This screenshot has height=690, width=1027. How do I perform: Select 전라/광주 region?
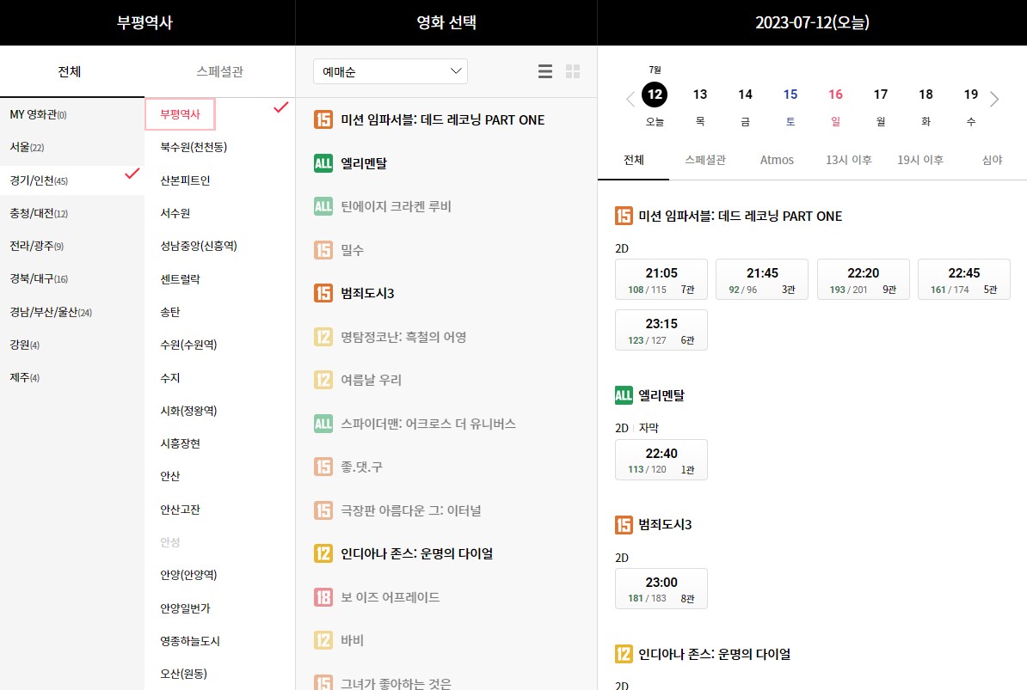pos(72,246)
